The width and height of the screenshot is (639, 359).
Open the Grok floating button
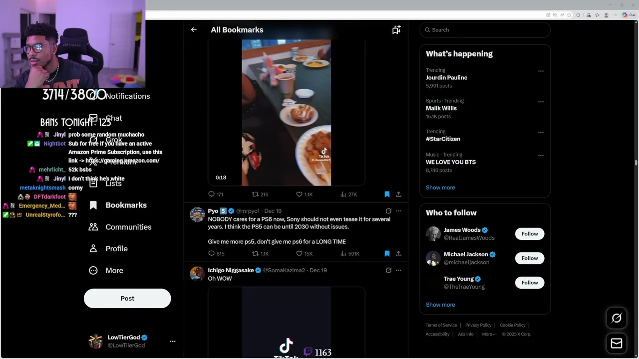tap(617, 318)
